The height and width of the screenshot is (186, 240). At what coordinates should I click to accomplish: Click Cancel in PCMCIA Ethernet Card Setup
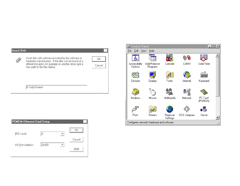click(x=76, y=140)
